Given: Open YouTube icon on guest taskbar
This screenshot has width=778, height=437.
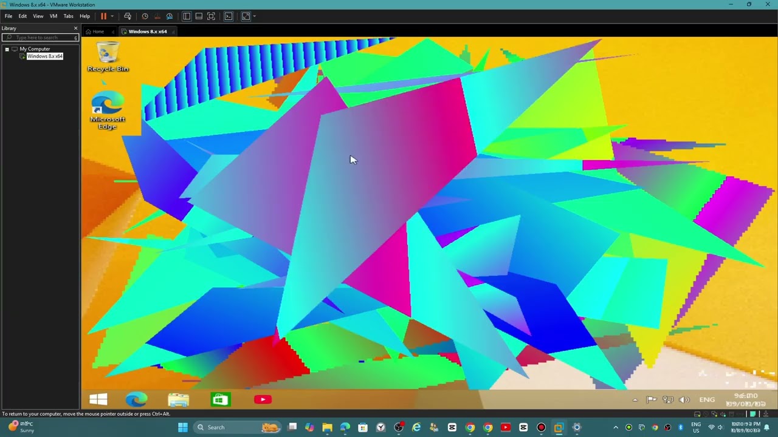Looking at the screenshot, I should [x=263, y=399].
